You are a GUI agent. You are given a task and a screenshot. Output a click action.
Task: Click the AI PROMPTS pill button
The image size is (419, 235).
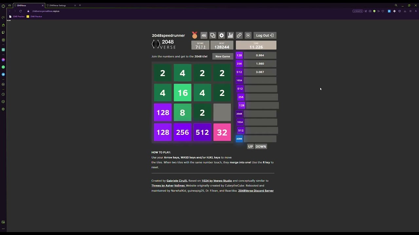click(x=358, y=11)
